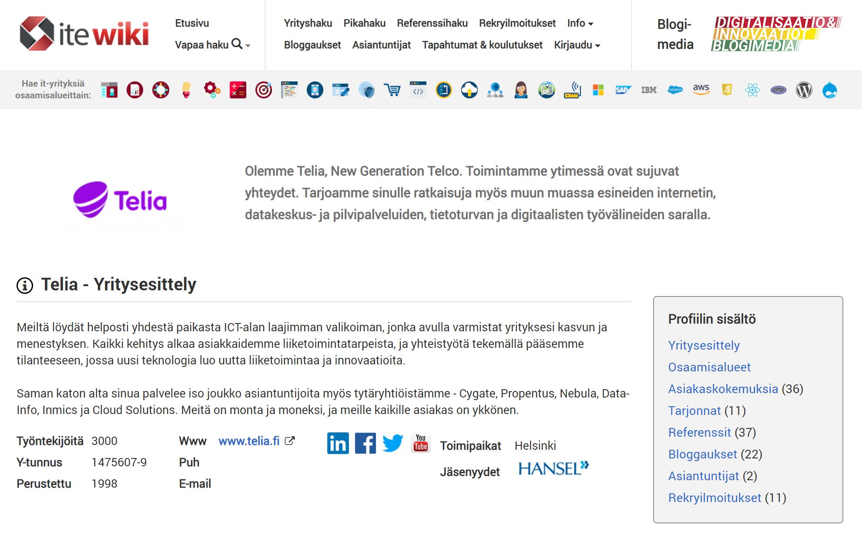This screenshot has height=549, width=862.
Task: Click the Y-tunnus value 1475607-9
Action: [119, 462]
